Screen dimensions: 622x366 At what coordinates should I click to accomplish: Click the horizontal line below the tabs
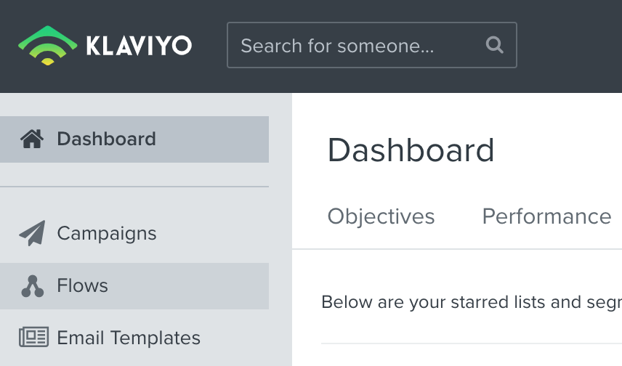tap(456, 249)
